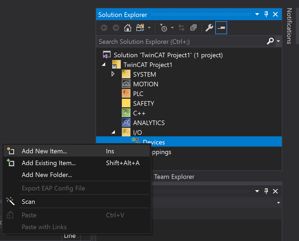Pin the lower panel with auto-hide pin

266,191
